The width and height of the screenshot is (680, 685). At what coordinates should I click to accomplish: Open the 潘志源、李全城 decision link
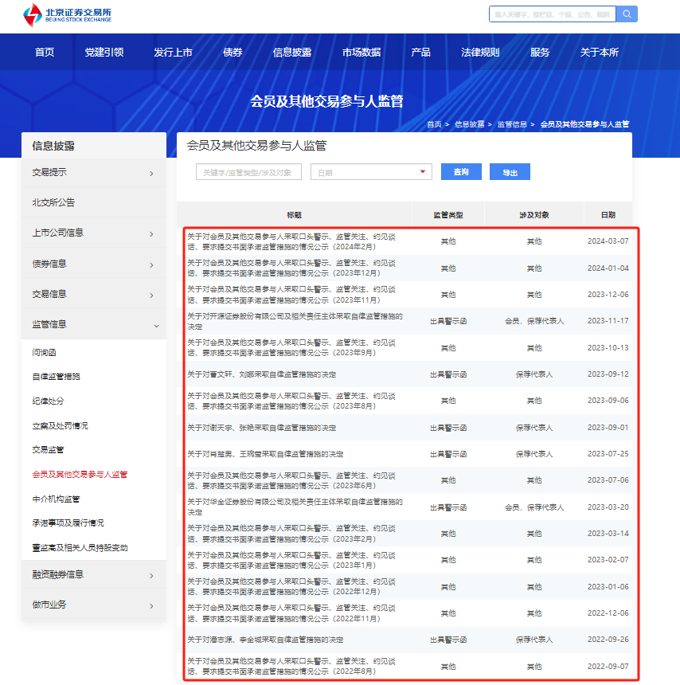265,640
